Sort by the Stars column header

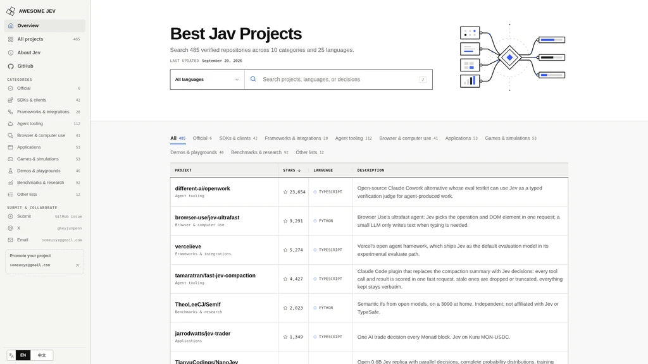pyautogui.click(x=292, y=170)
